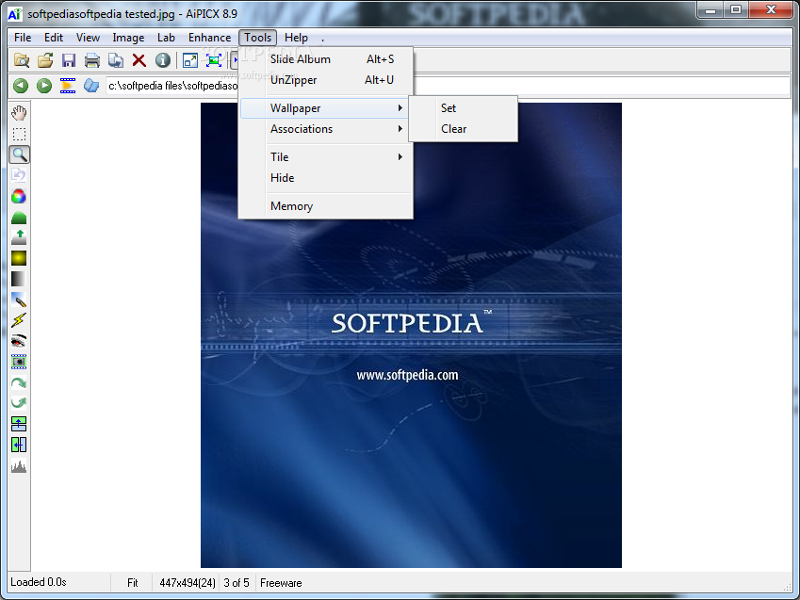The height and width of the screenshot is (600, 800).
Task: Close the open Tools menu
Action: coord(257,38)
